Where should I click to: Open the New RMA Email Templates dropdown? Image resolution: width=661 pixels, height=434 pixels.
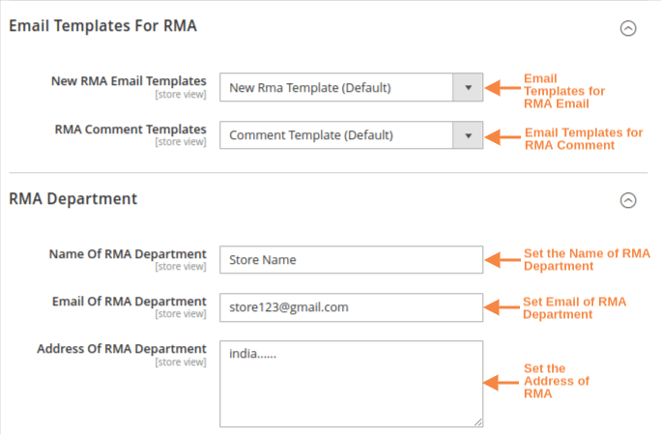[x=351, y=88]
